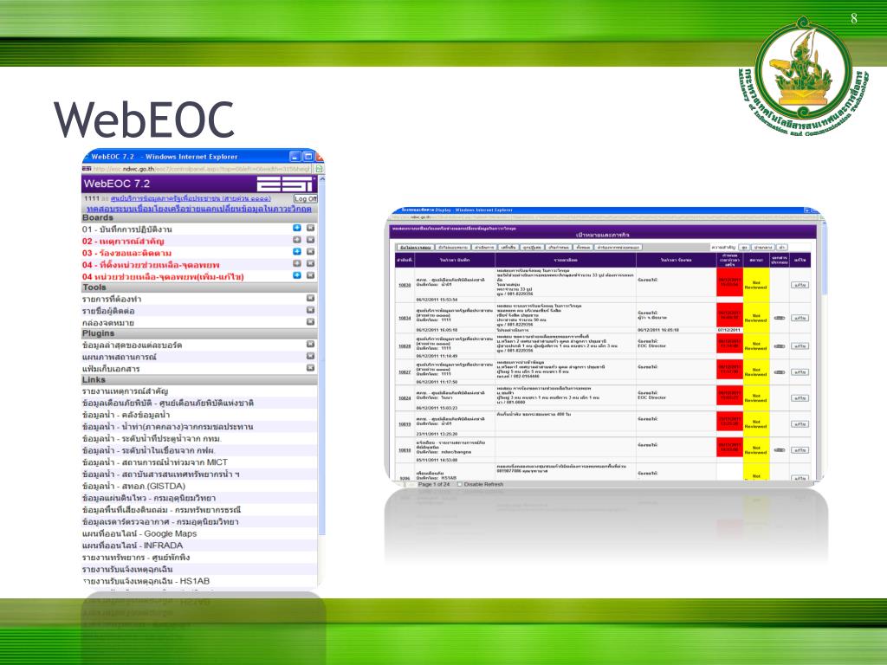Open 04 - ที่ตั้งหน่วยช่วยเหลือ-จุดอพยพ window icon
Image resolution: width=887 pixels, height=665 pixels.
(x=311, y=263)
